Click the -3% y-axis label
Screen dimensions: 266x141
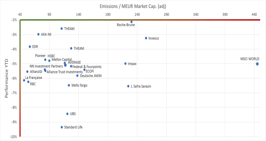[14, 35]
